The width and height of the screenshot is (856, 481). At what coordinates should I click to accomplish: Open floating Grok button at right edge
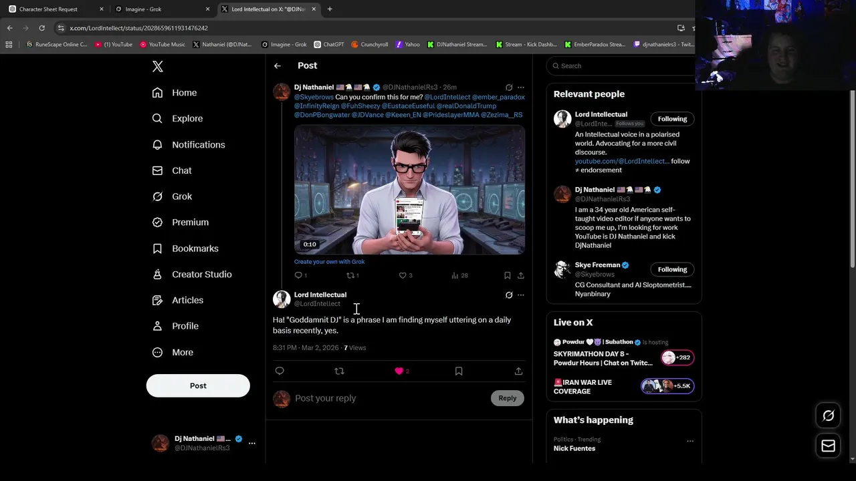click(828, 416)
